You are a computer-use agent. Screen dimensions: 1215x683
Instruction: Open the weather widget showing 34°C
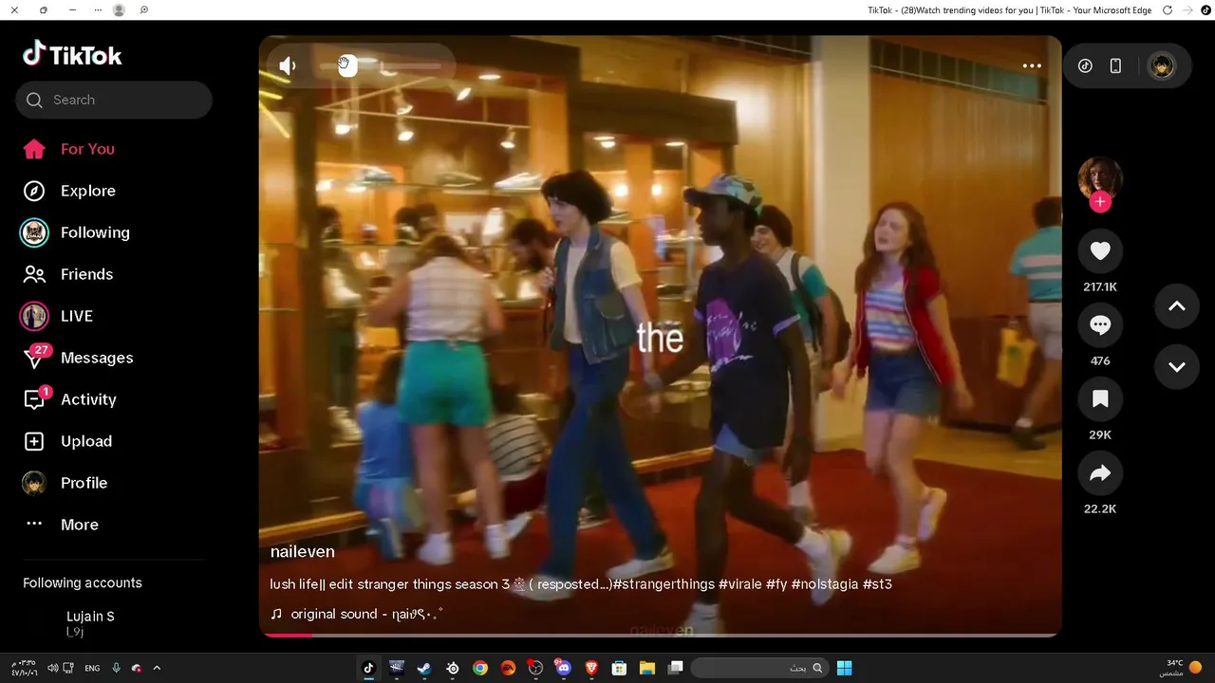tap(1182, 668)
